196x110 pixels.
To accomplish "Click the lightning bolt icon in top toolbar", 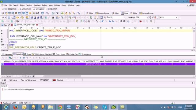I will (30, 13).
